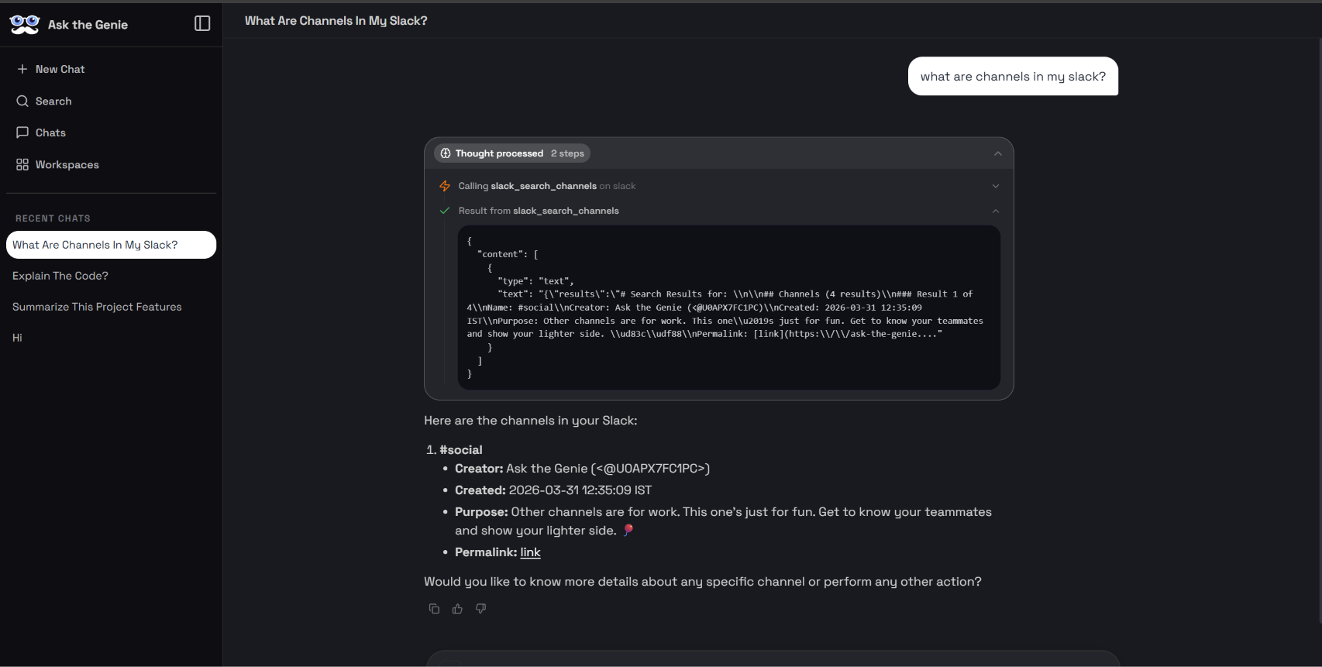Select recent chat What Are Channels In My Slack?

coord(111,245)
